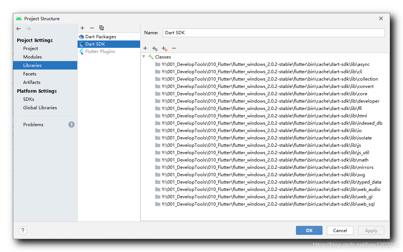Select the dart-sdk\lib\indexed_db path

pyautogui.click(x=272, y=123)
